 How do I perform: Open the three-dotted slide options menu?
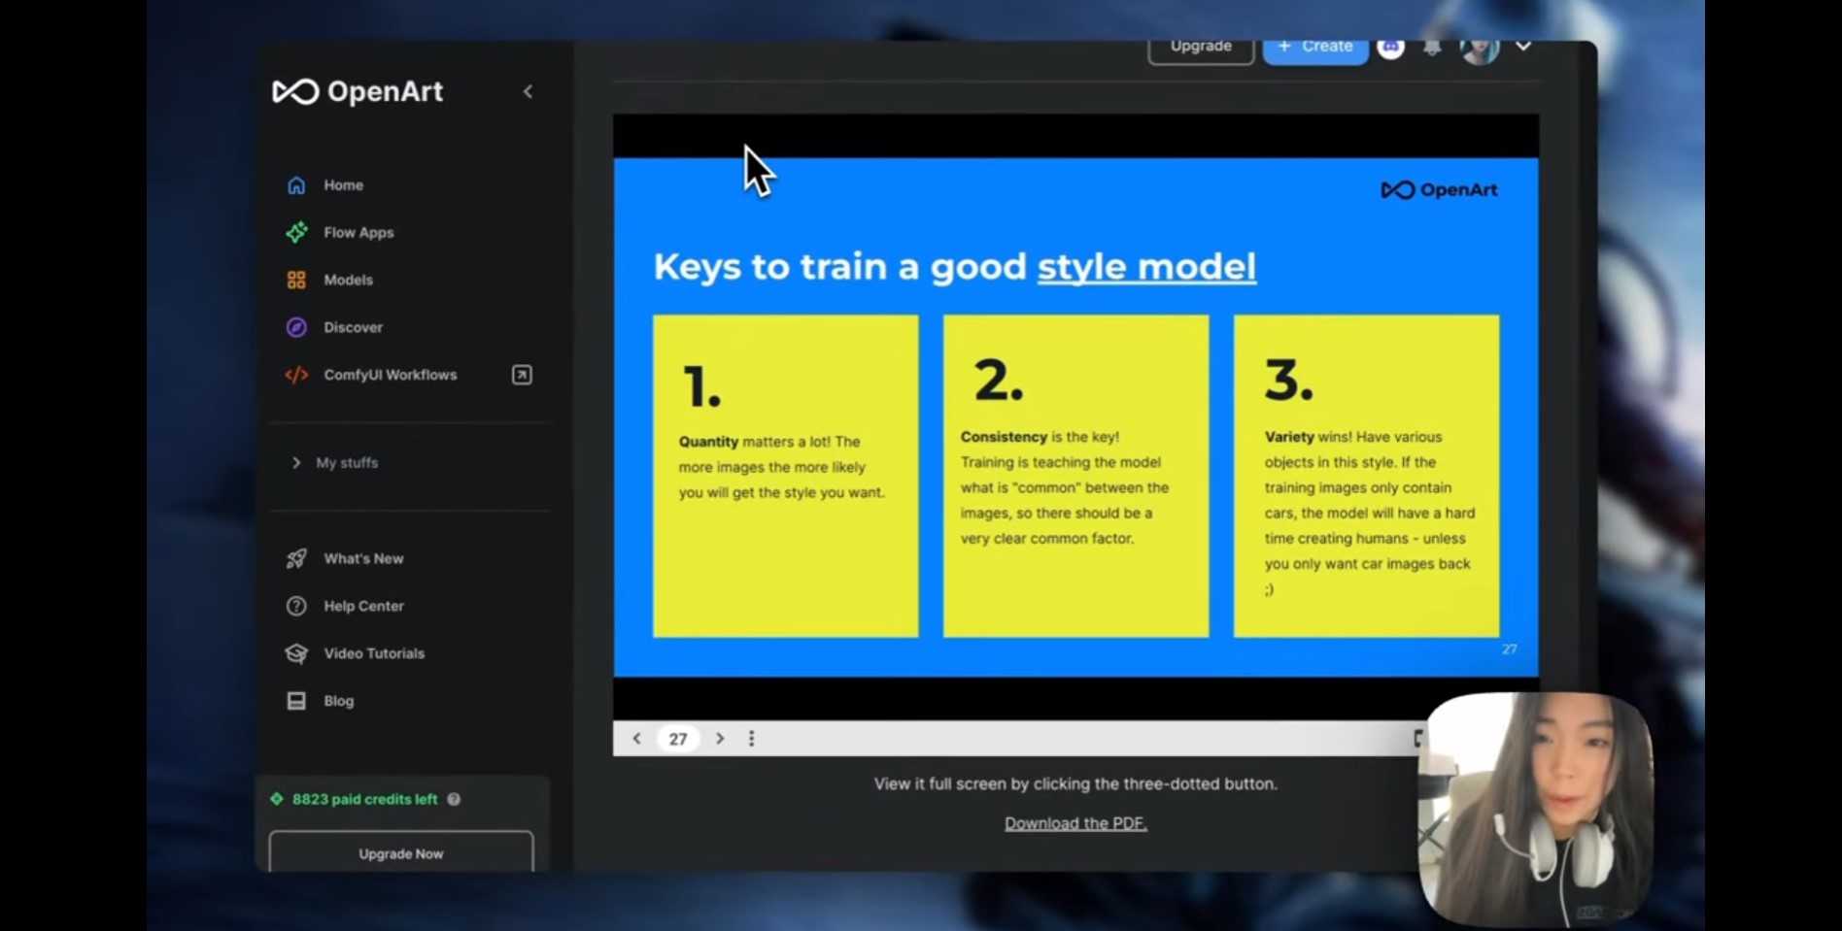(x=751, y=739)
